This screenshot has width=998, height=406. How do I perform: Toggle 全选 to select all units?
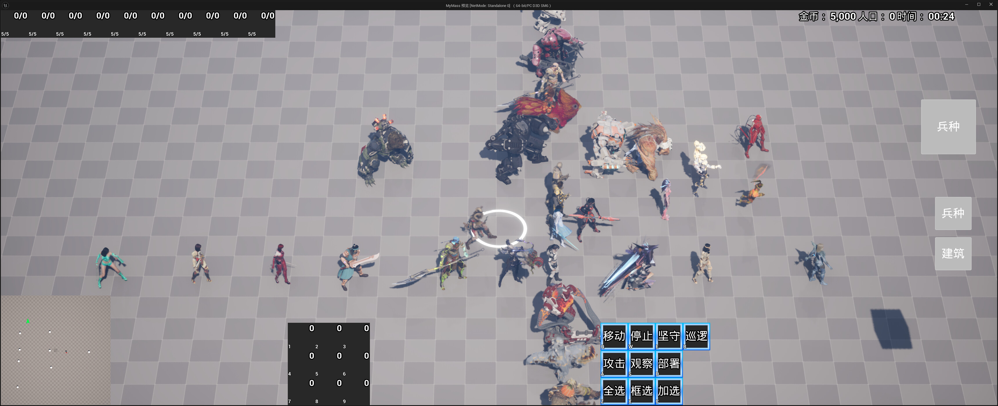point(614,391)
